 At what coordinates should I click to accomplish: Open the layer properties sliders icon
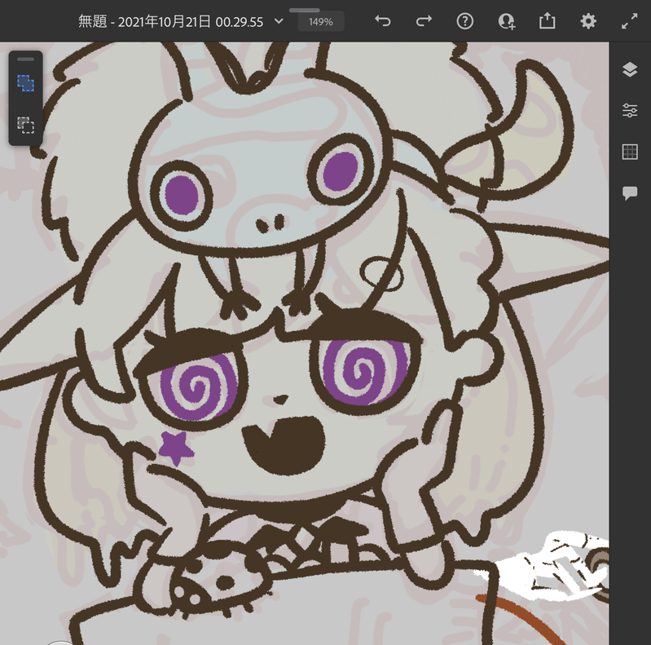click(630, 110)
